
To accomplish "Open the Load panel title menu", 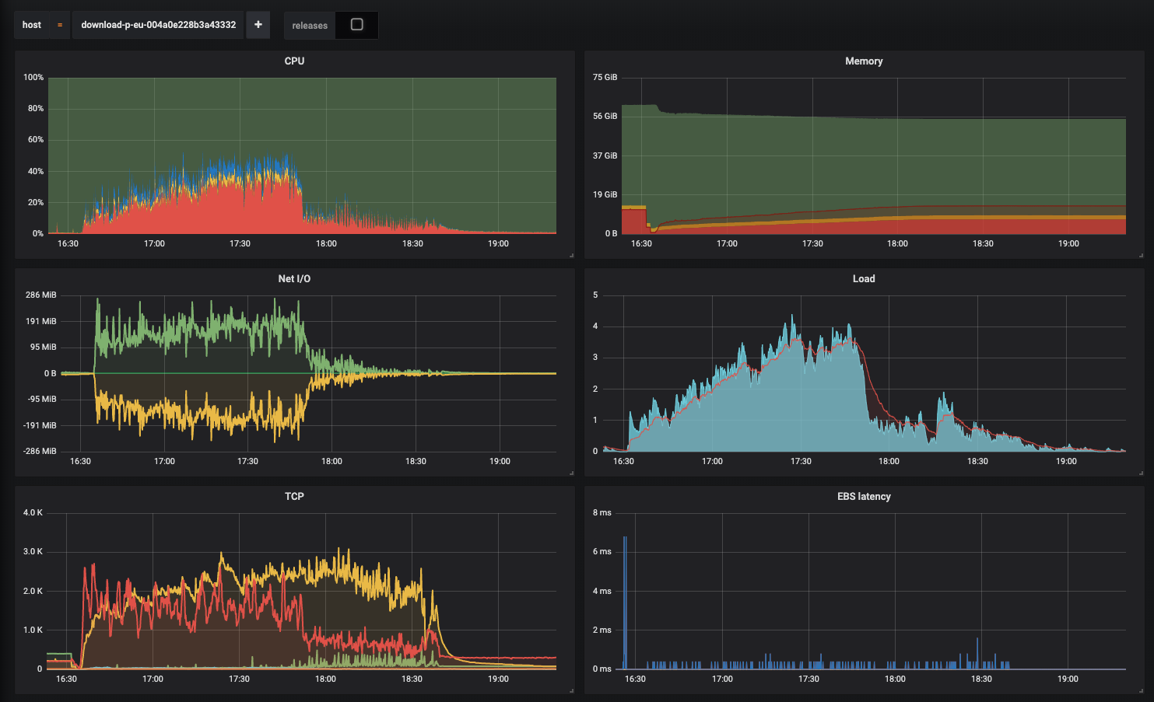I will click(x=864, y=278).
